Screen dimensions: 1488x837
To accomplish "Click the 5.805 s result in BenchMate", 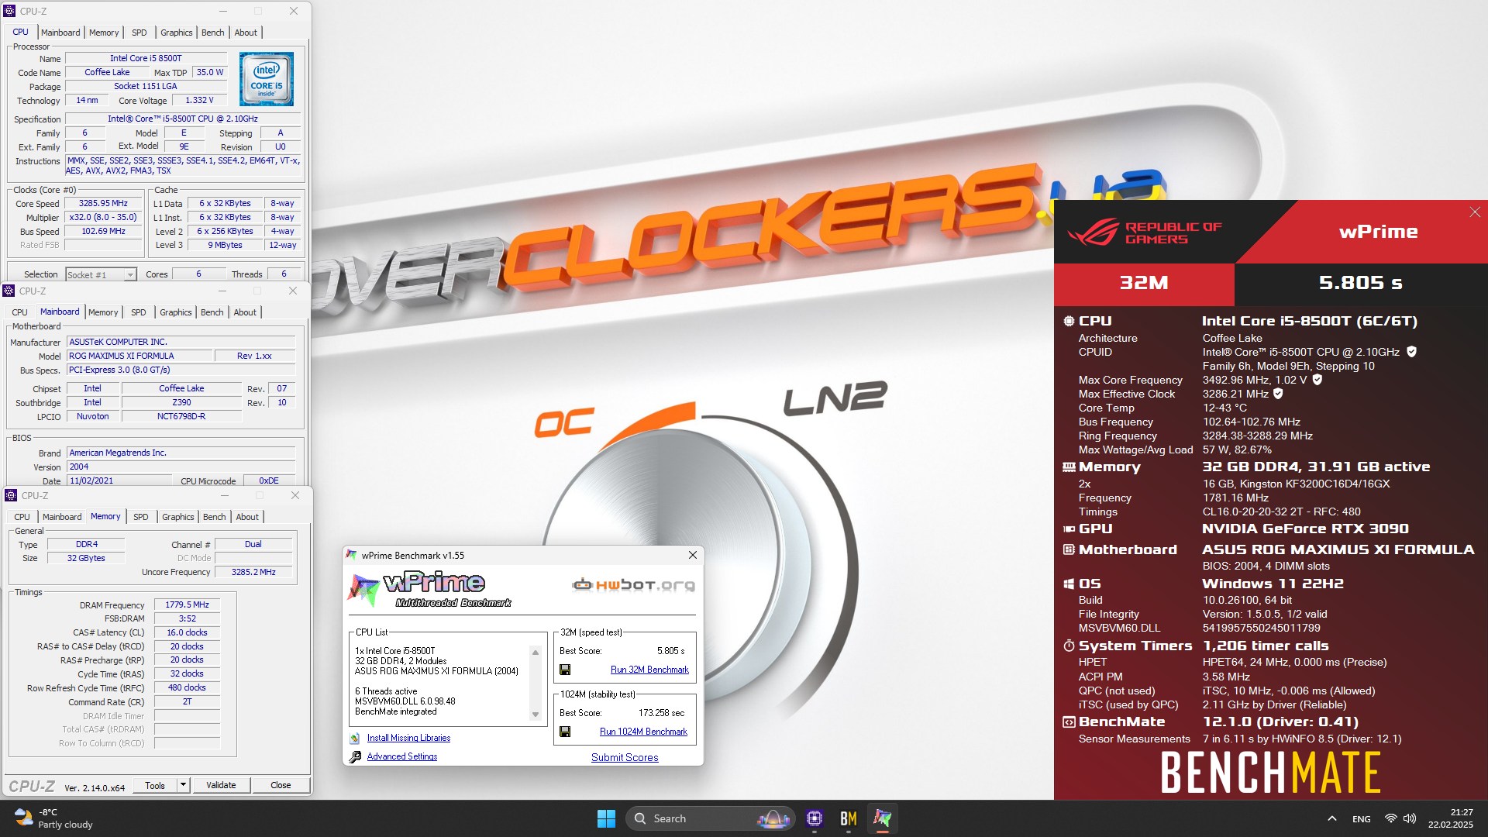I will tap(1360, 283).
